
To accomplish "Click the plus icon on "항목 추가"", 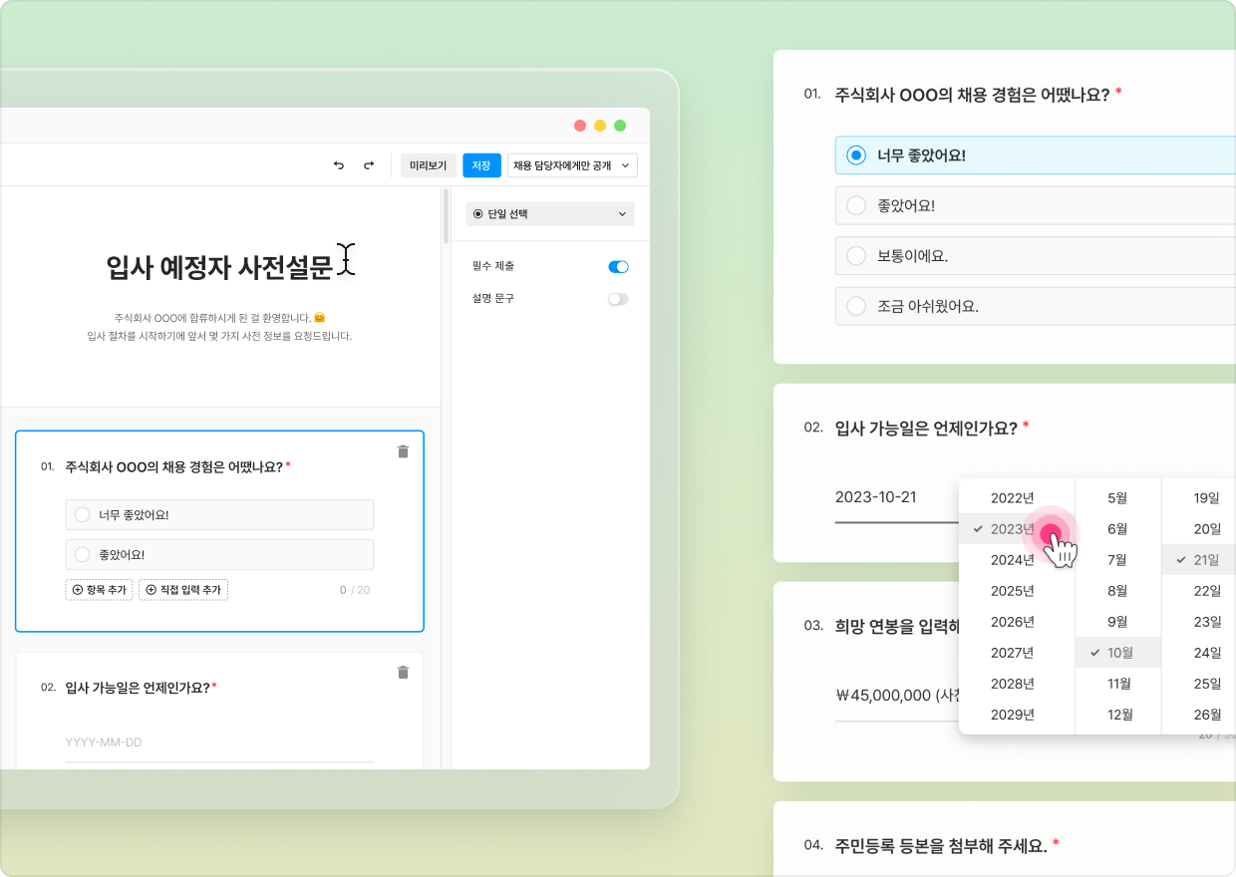I will click(x=76, y=589).
